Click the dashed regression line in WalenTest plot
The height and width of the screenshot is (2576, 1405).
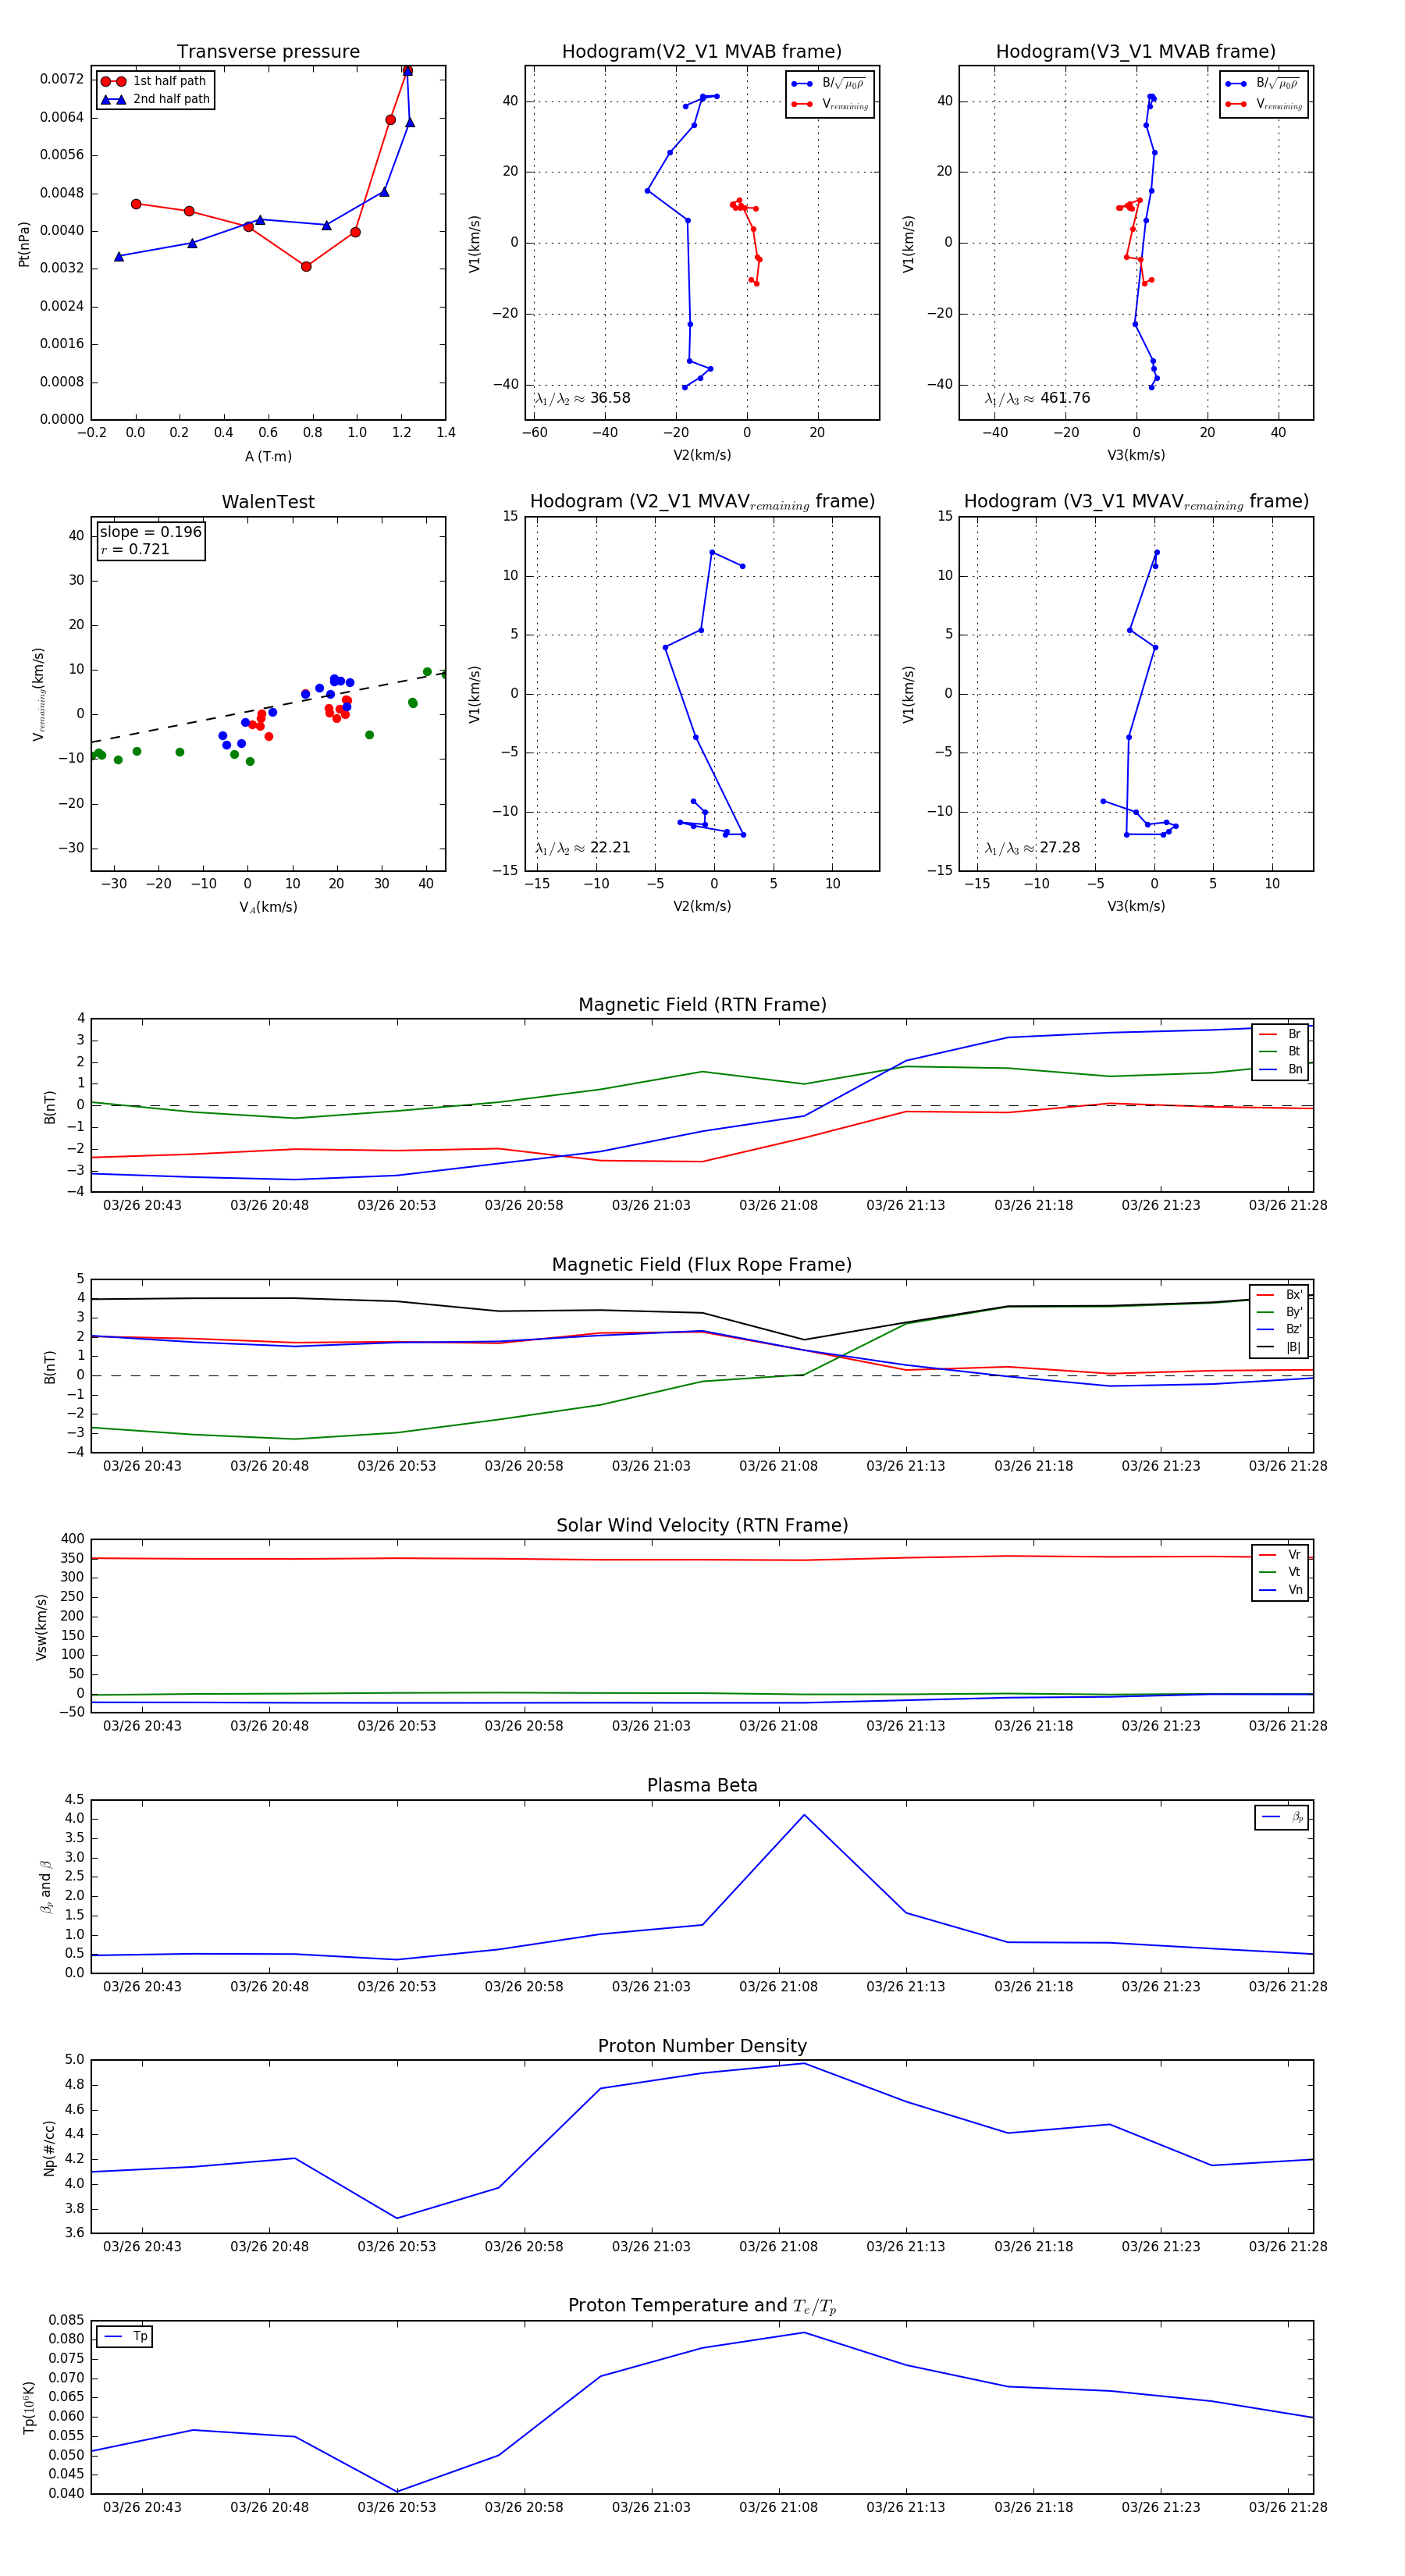point(268,708)
